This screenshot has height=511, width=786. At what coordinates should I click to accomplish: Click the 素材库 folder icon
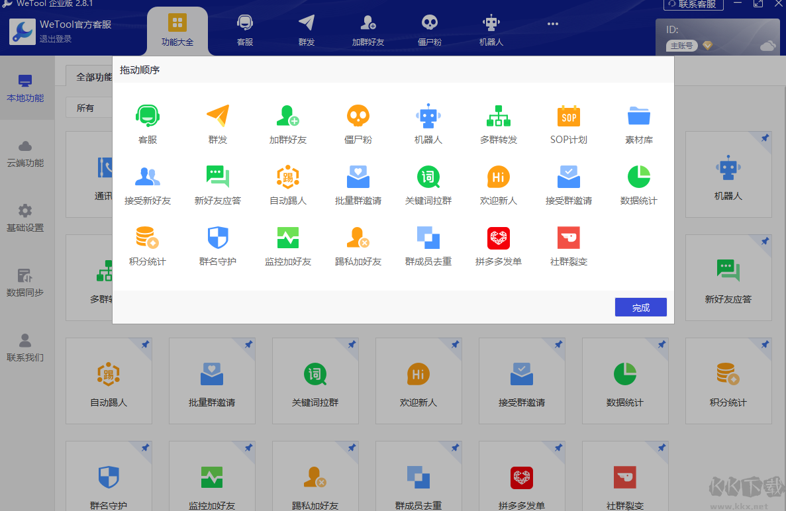click(x=638, y=116)
